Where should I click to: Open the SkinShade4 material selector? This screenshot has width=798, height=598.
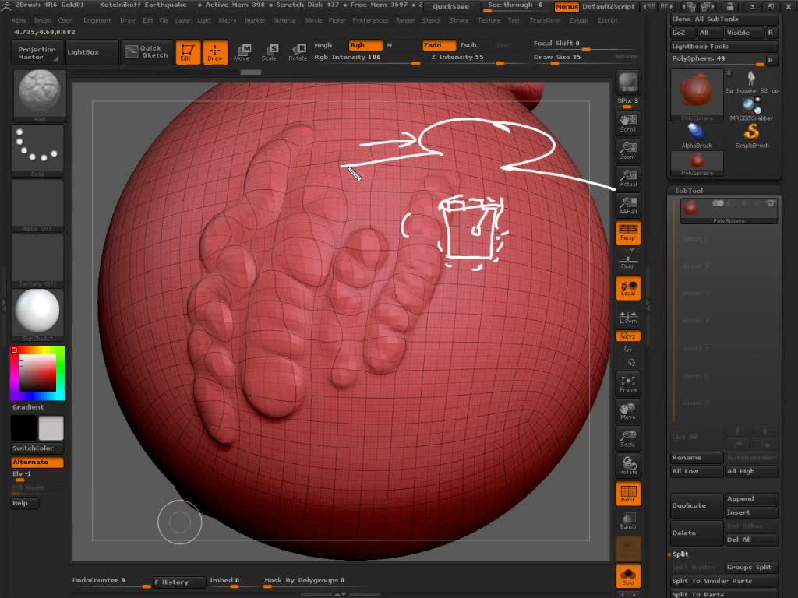[x=37, y=315]
